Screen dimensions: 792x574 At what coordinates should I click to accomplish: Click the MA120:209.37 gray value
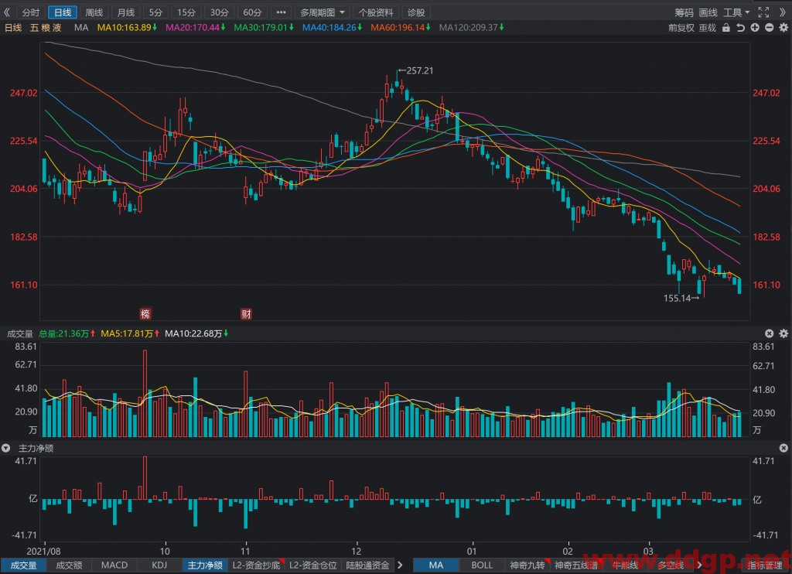[469, 28]
